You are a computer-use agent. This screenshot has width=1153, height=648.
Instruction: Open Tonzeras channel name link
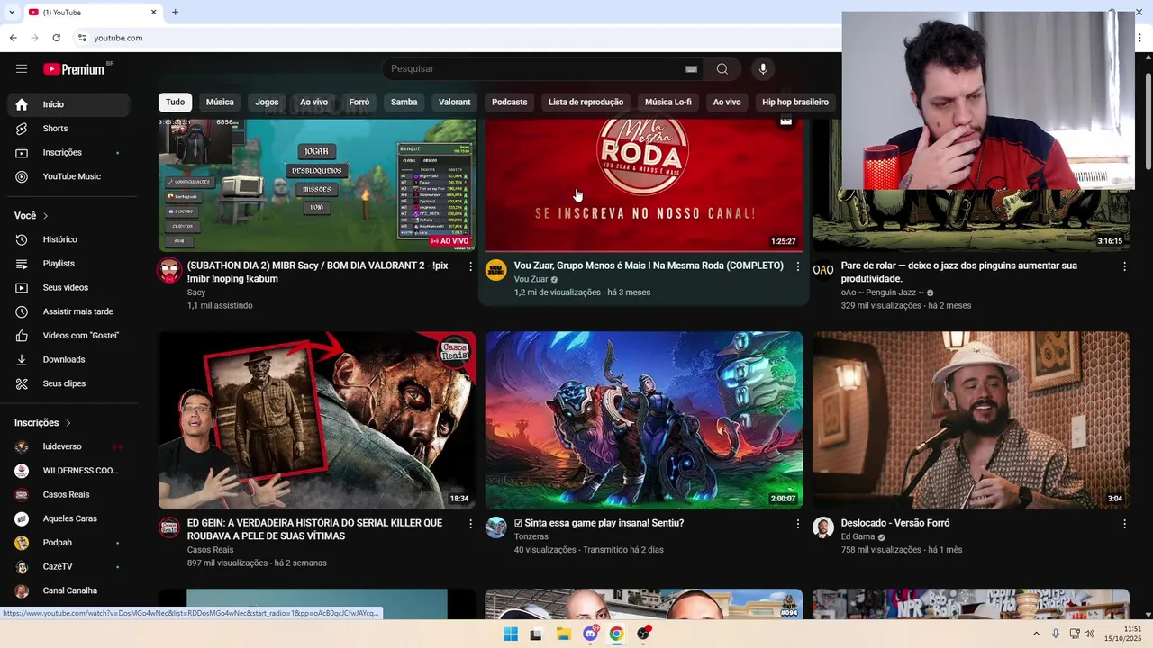click(x=531, y=536)
